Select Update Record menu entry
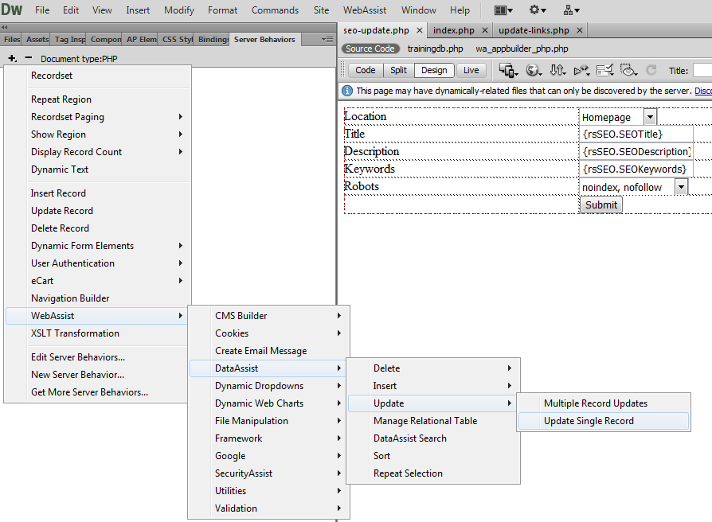 pos(98,210)
